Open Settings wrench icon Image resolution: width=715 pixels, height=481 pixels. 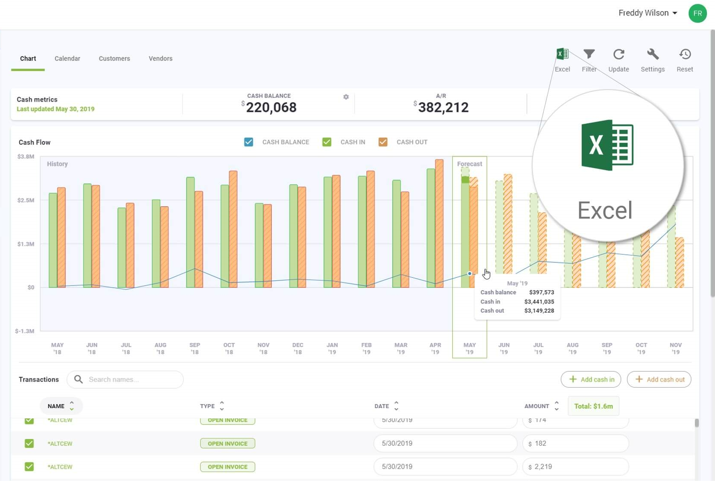coord(652,54)
